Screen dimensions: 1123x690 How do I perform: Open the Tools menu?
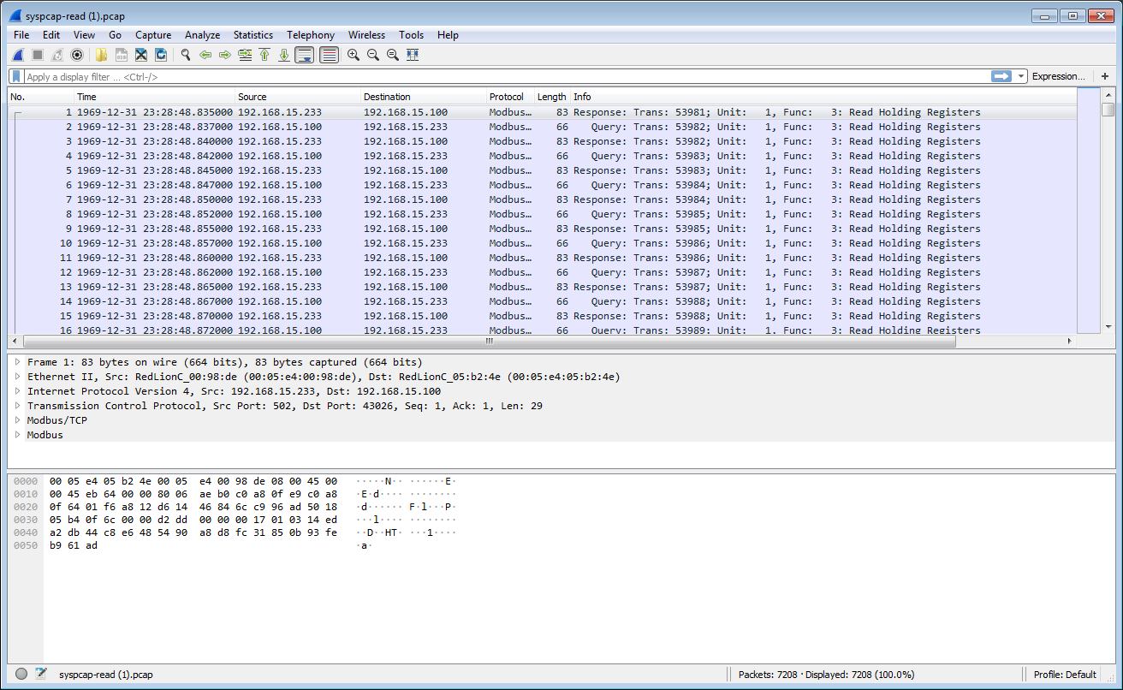411,35
